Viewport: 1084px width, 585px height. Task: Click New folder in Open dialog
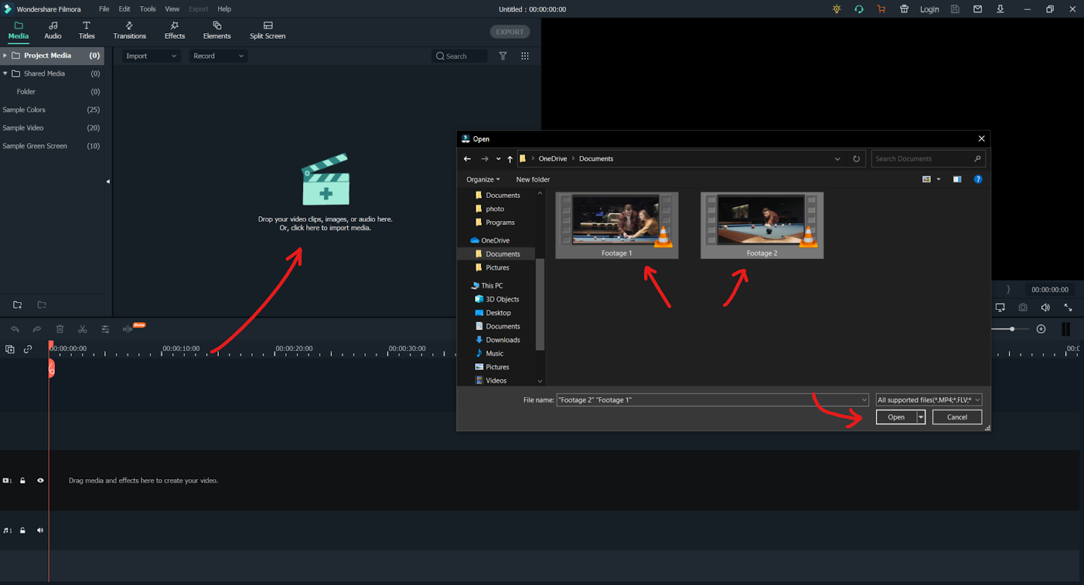[x=533, y=180]
